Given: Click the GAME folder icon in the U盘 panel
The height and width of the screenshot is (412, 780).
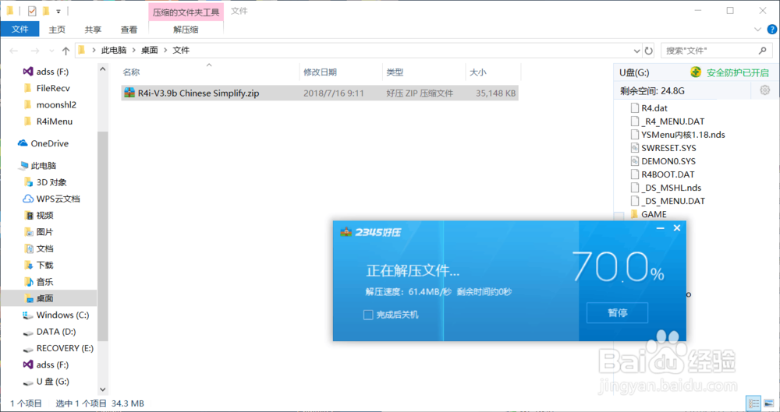Looking at the screenshot, I should (634, 214).
